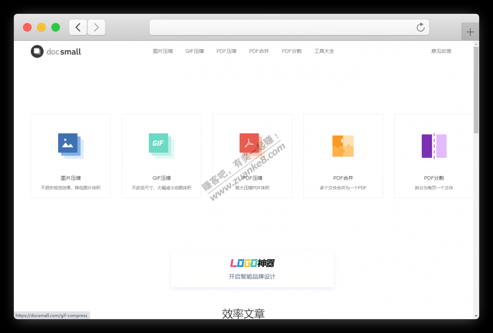Click the 效率文章 section heading

coord(243,313)
